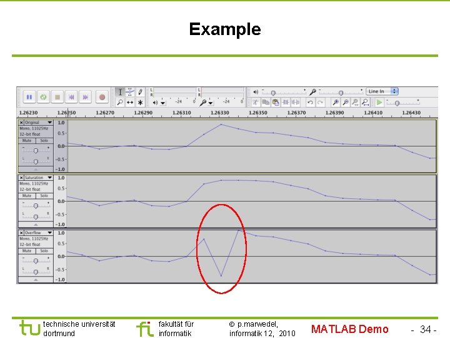Click the Overflow track gain slider
Viewport: 450px width, 338px height.
coord(36,260)
